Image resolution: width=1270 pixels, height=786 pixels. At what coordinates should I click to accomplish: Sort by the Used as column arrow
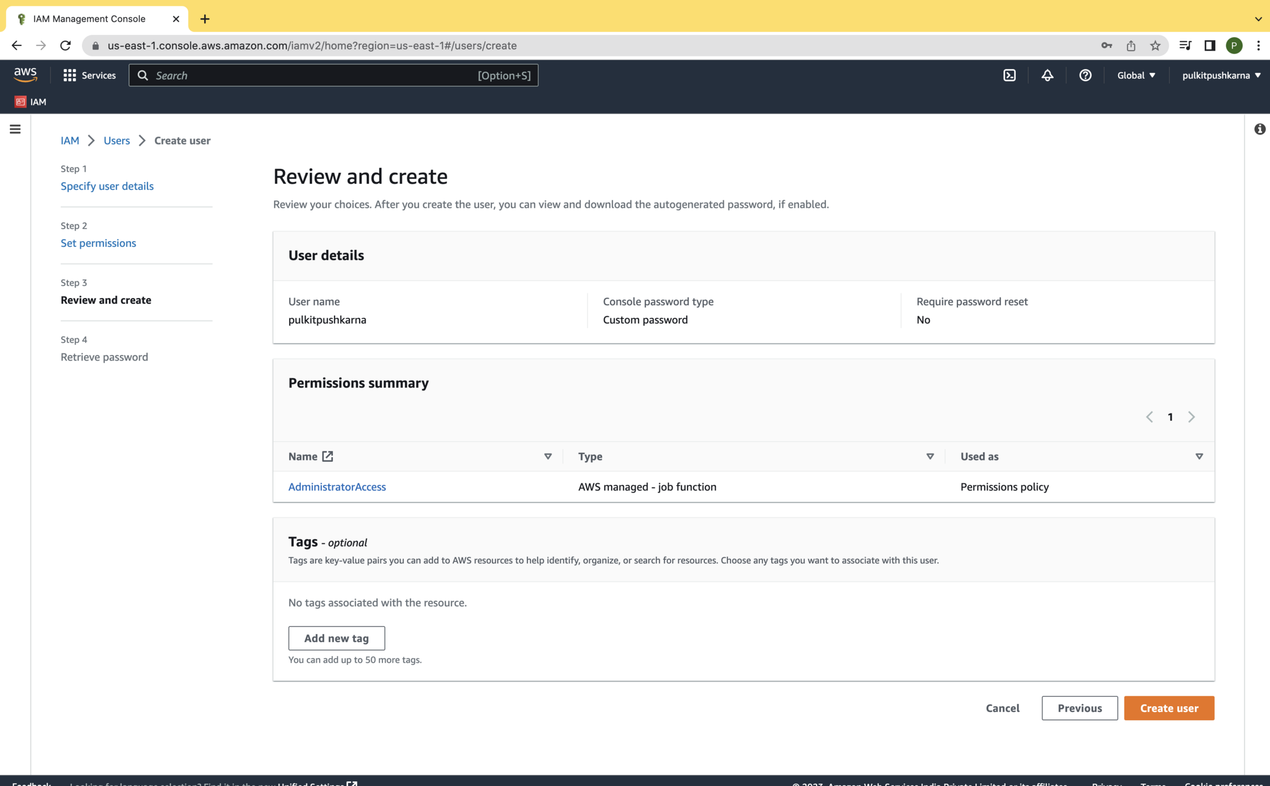tap(1199, 456)
